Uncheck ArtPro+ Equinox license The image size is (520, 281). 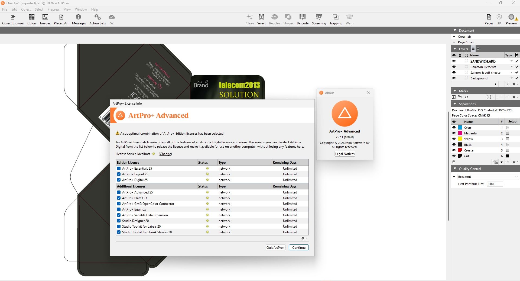[119, 209]
